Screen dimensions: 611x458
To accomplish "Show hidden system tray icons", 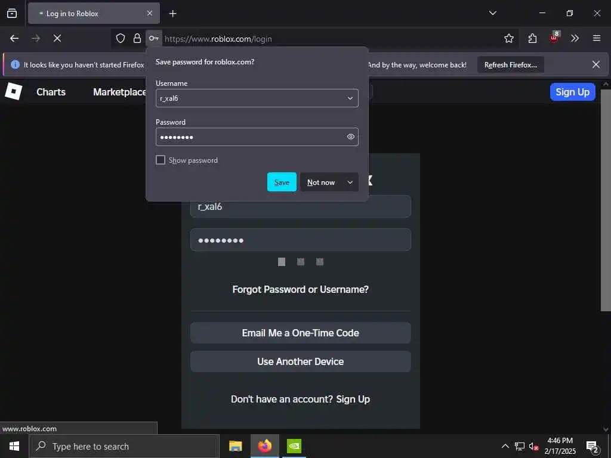I will coord(505,446).
